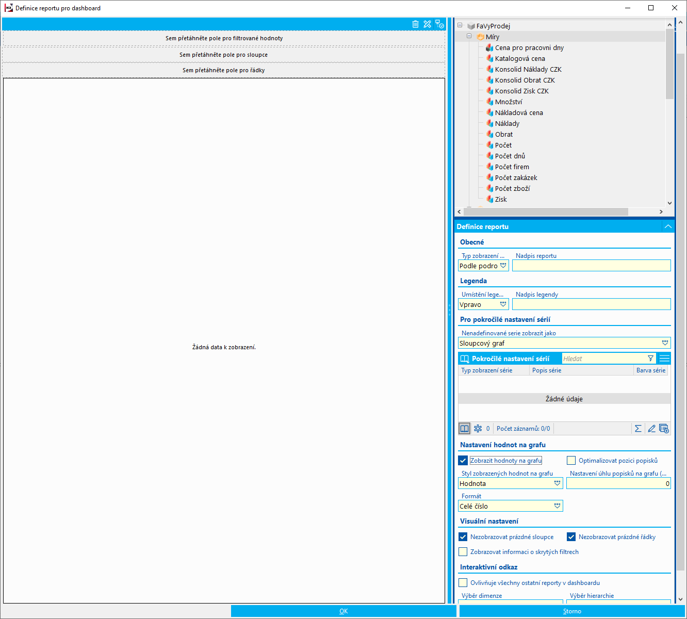
Task: Click tree vertical scrollbar down arrow
Action: pyautogui.click(x=669, y=203)
